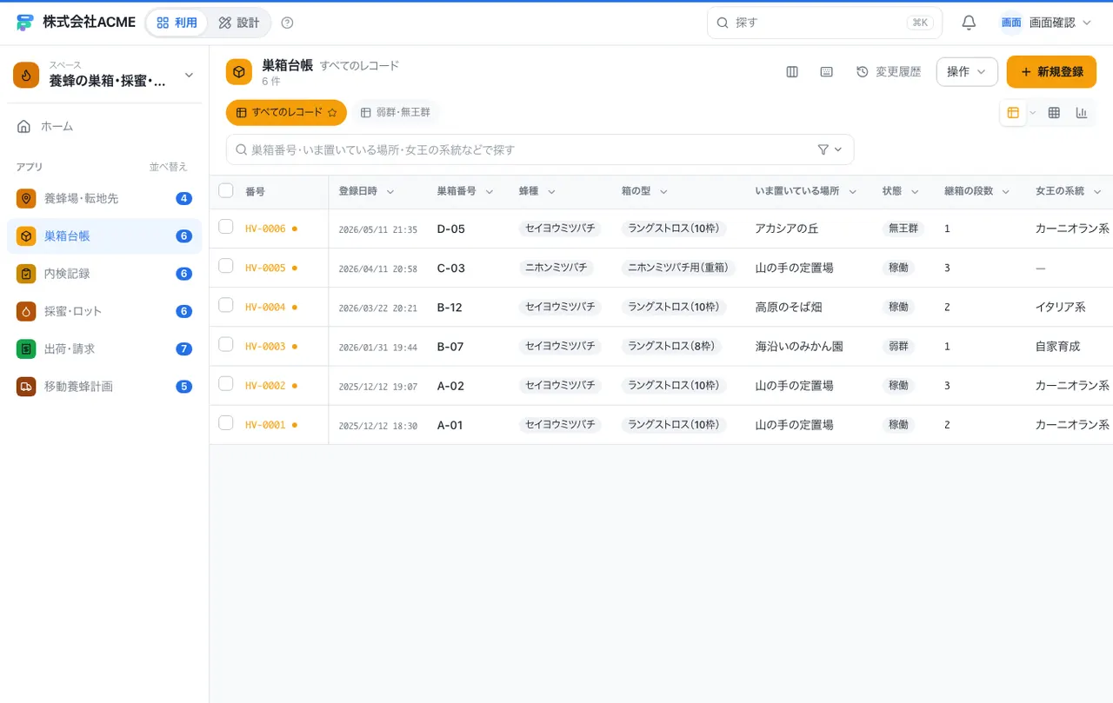Check the row HV-0006 checkbox

point(226,227)
